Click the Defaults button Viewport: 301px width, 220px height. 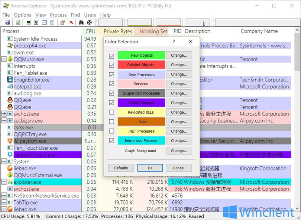[121, 168]
